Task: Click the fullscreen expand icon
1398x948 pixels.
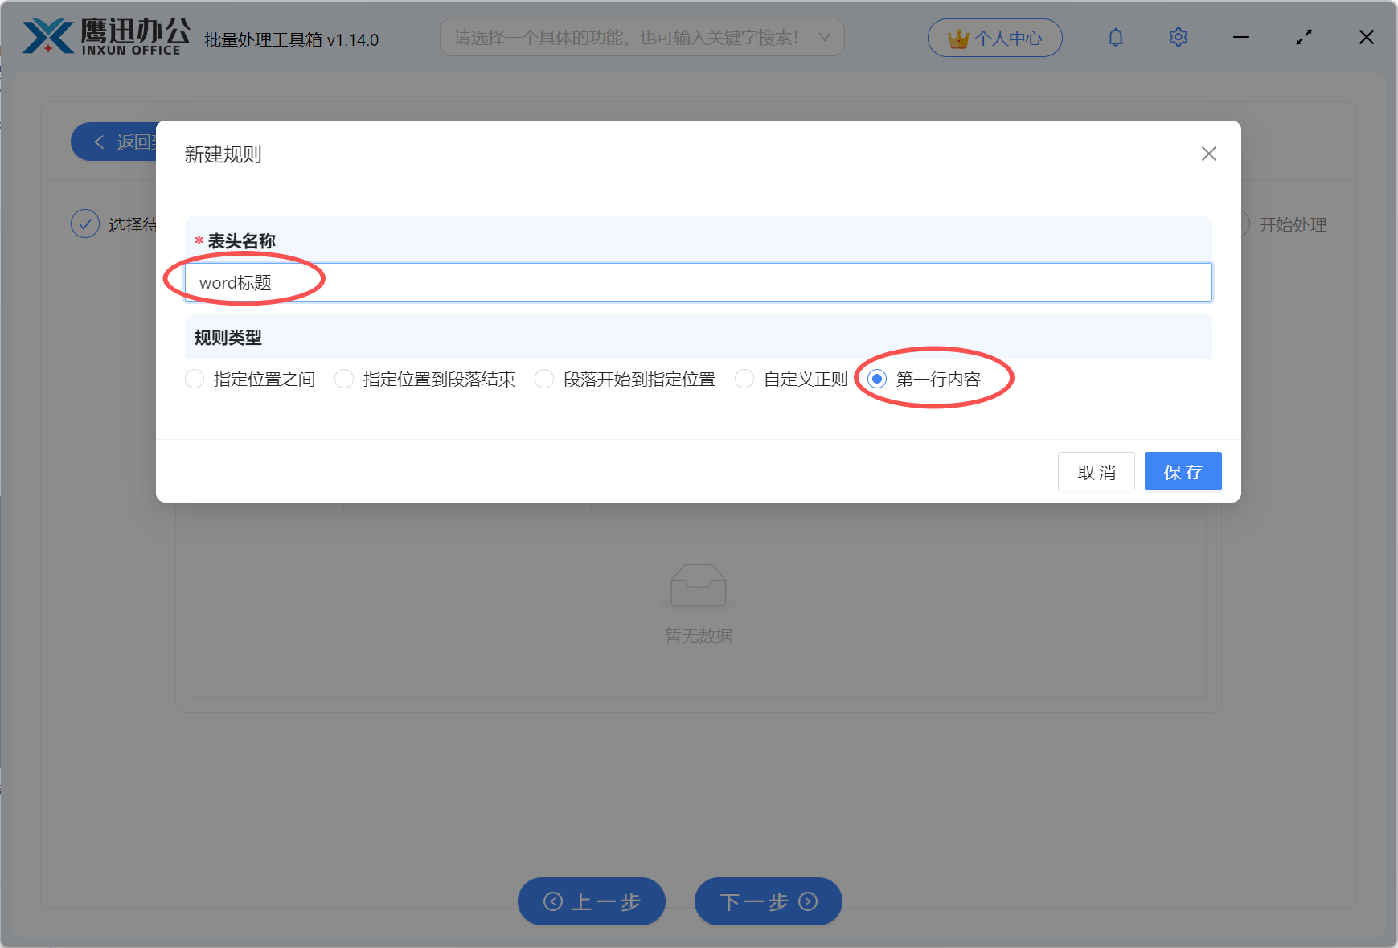Action: click(x=1304, y=37)
